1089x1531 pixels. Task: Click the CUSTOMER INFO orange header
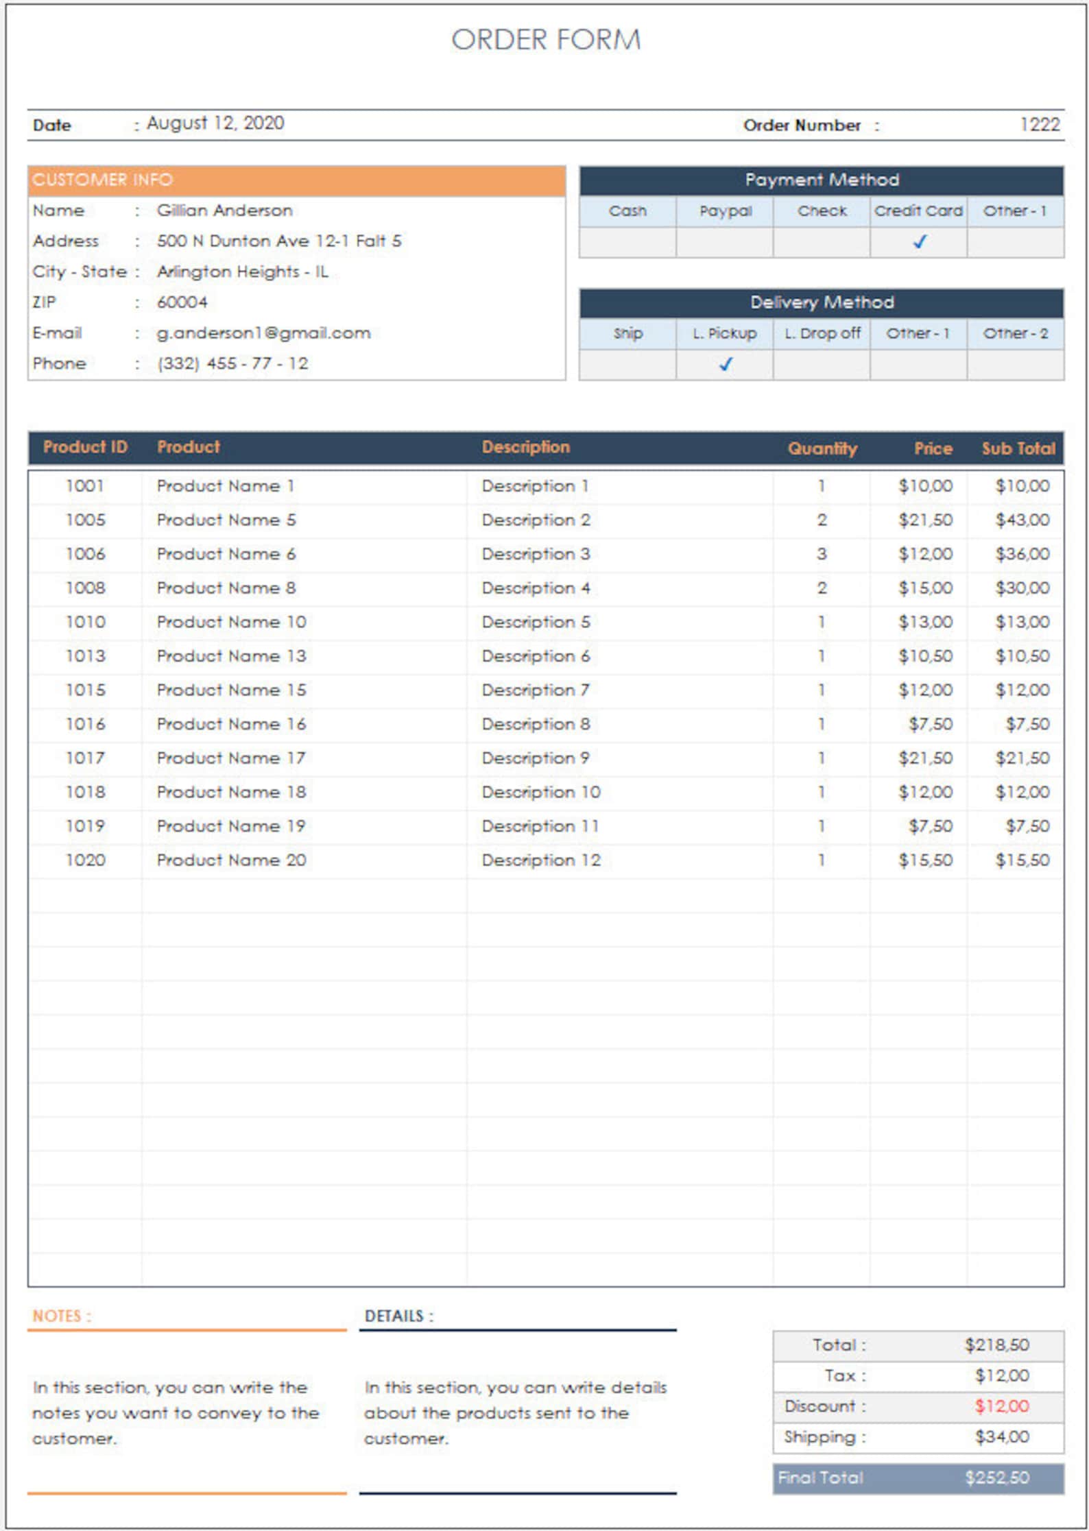[297, 180]
